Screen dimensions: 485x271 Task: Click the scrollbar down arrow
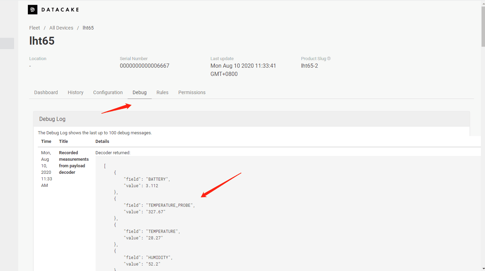click(483, 268)
